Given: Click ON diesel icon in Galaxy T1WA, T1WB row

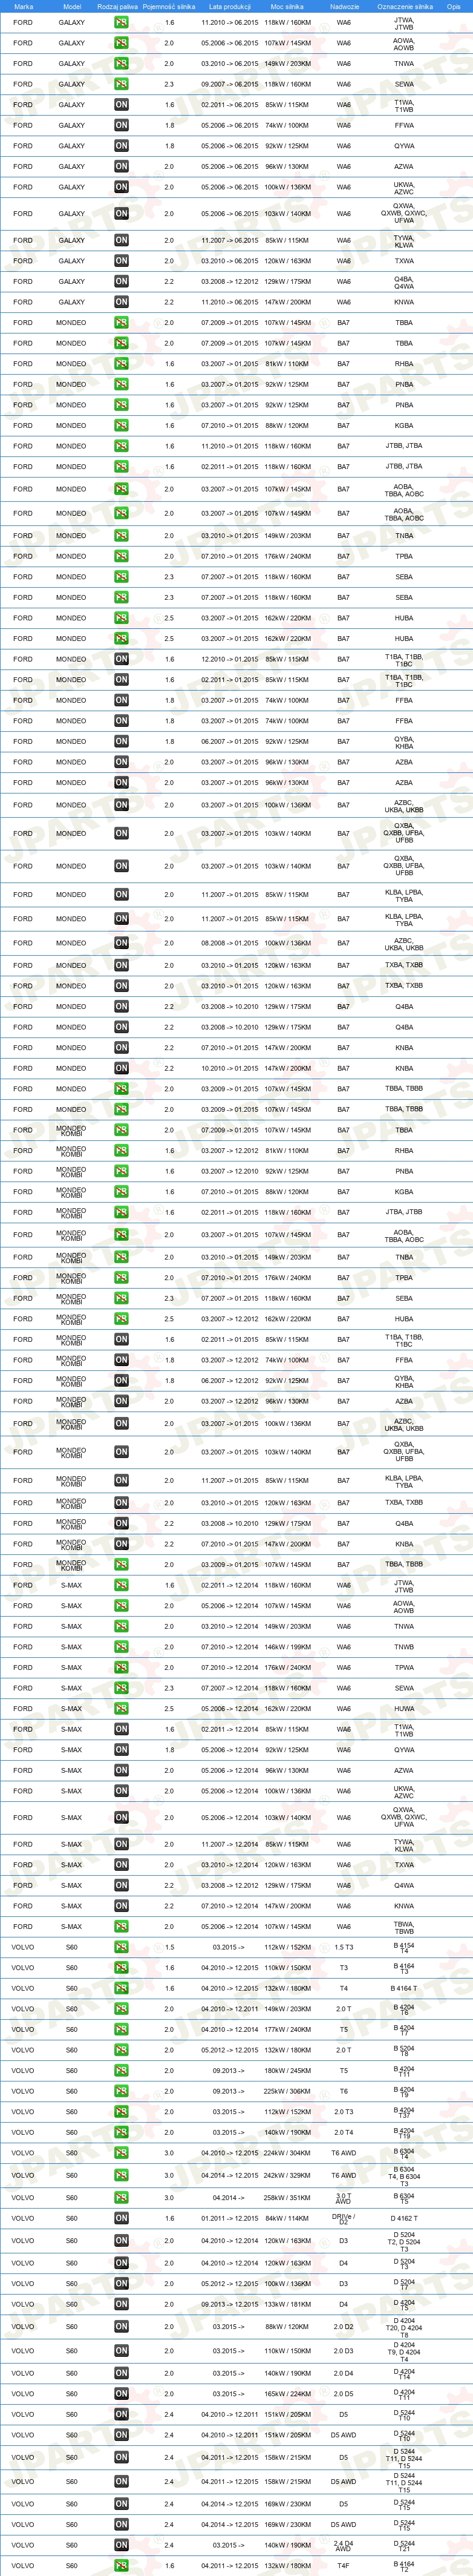Looking at the screenshot, I should coord(121,104).
